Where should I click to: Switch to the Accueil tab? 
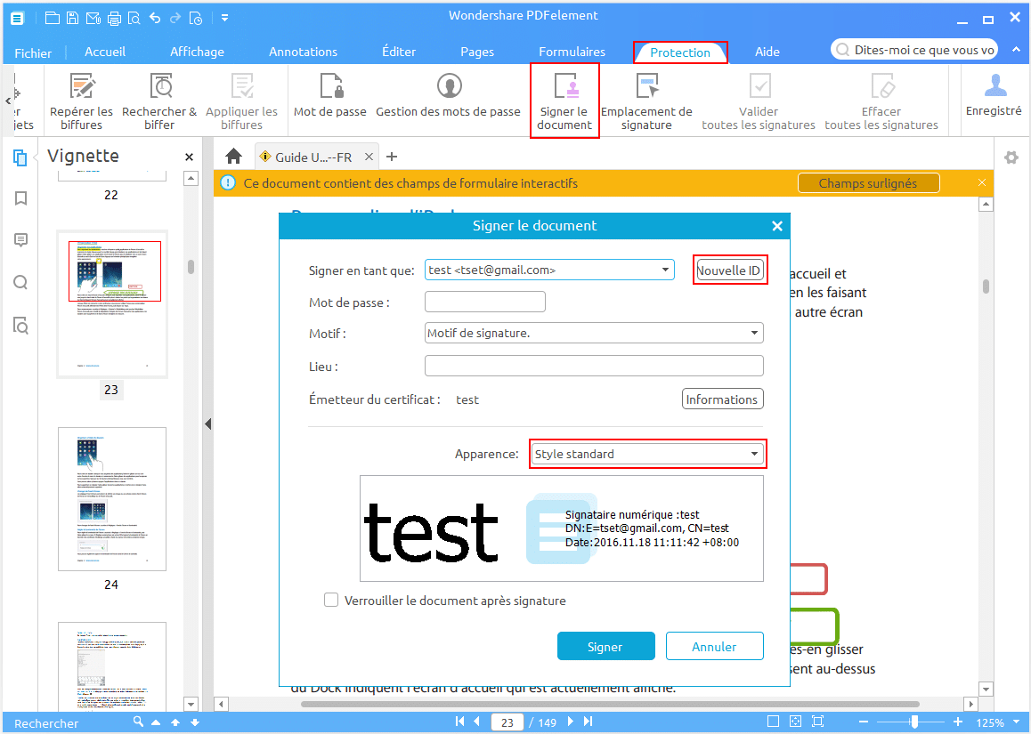click(x=105, y=52)
